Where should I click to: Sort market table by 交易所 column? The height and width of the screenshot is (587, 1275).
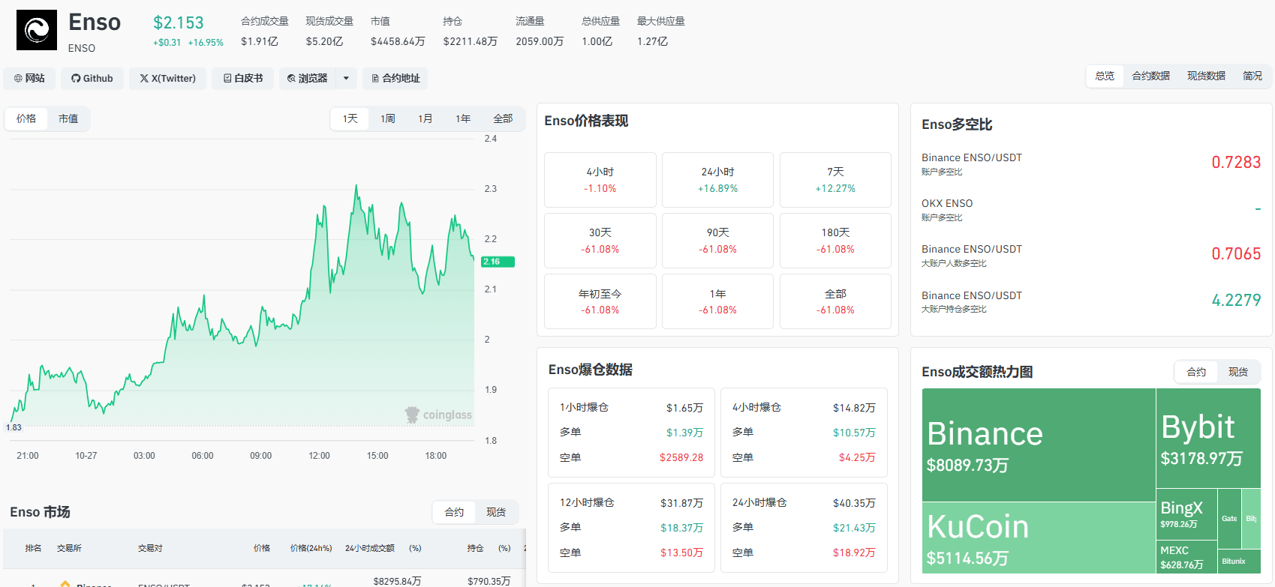click(x=69, y=548)
